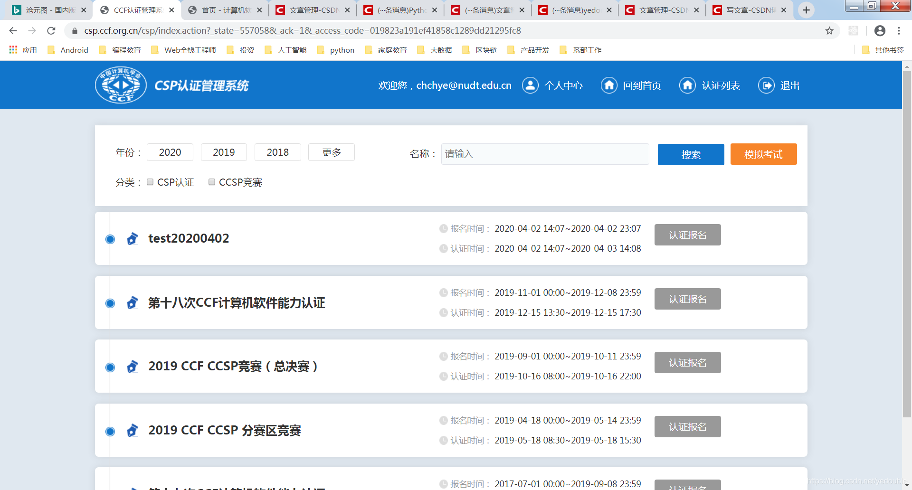912x490 pixels.
Task: Click the CCF logo in the header
Action: pos(121,85)
